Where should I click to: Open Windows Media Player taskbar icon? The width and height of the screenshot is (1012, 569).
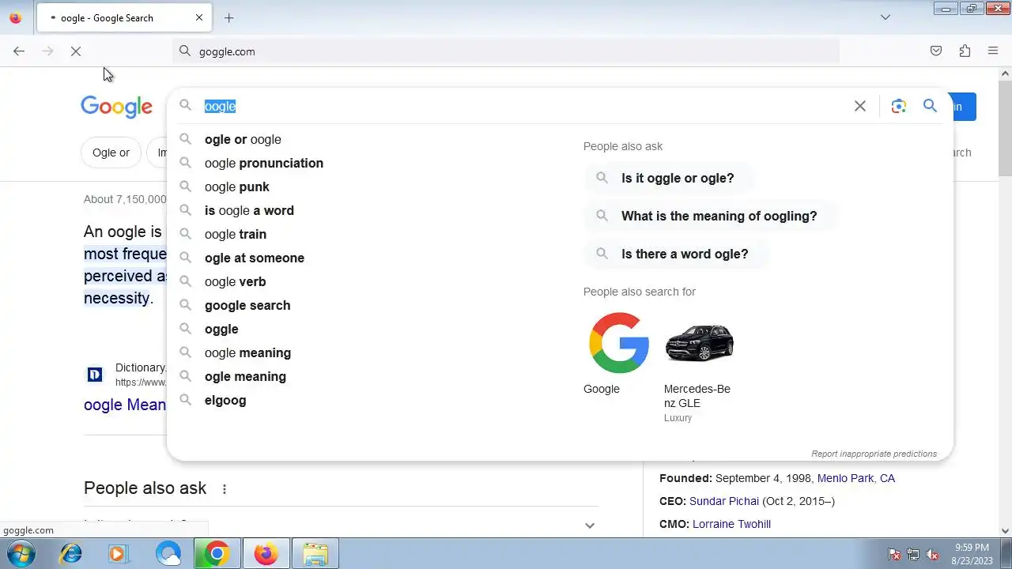coord(118,554)
